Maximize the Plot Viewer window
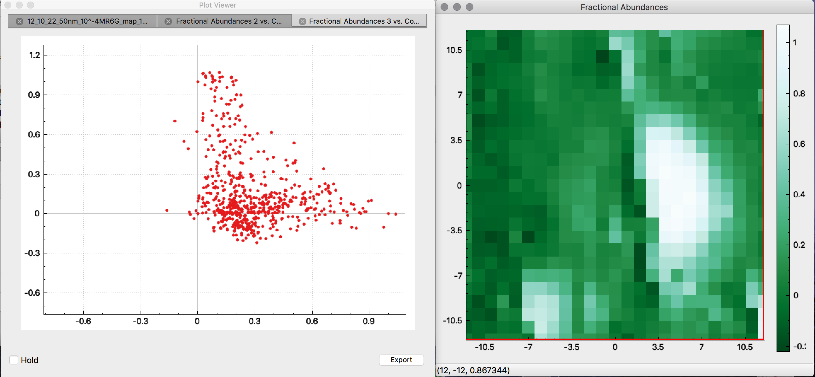The width and height of the screenshot is (815, 377). pos(30,5)
